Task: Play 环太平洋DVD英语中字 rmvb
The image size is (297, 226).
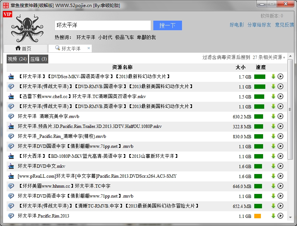Action: pos(280,196)
